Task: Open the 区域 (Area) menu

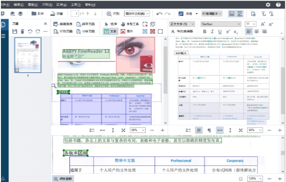Action: coord(62,5)
